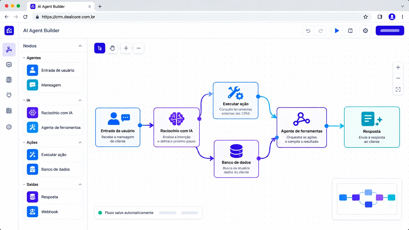This screenshot has height=230, width=409.
Task: Add node with canvas toolbar plus button
Action: tap(126, 48)
